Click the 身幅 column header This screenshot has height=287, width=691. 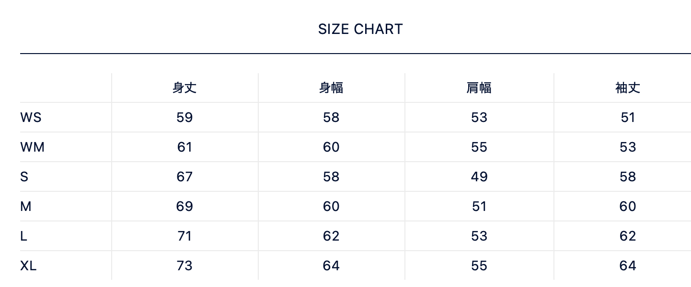(x=331, y=88)
